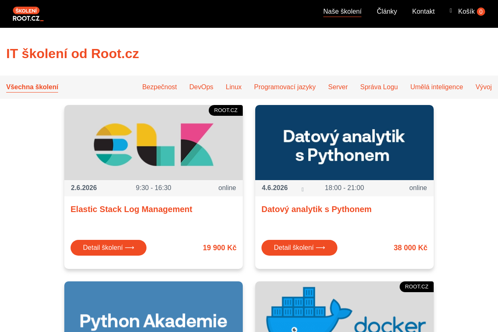Screen dimensions: 498x332
Task: Filter by Server category
Action: coord(338,87)
